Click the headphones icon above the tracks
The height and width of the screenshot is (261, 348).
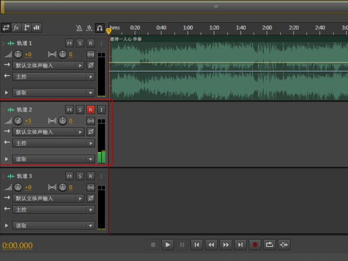tap(100, 28)
